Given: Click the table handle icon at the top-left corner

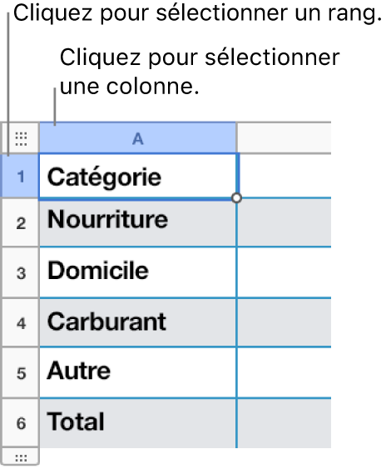Looking at the screenshot, I should point(21,138).
